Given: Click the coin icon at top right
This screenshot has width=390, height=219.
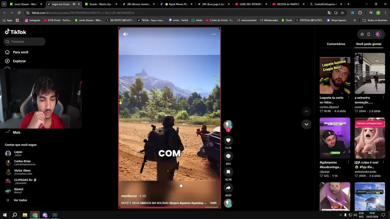Looking at the screenshot, I should click(x=362, y=34).
